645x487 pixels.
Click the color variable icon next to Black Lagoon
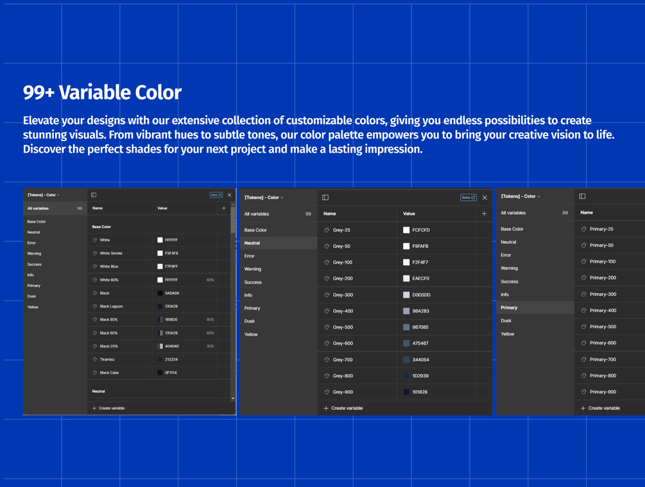pyautogui.click(x=95, y=307)
